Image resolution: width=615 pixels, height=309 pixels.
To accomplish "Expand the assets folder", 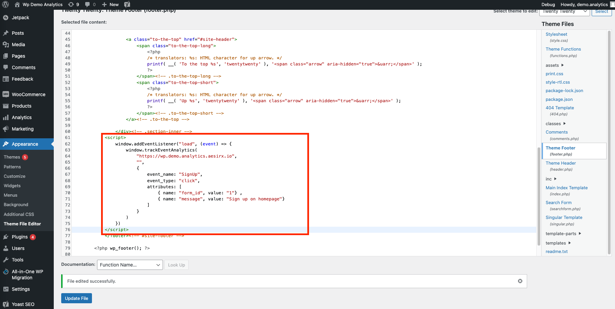I will coord(554,65).
